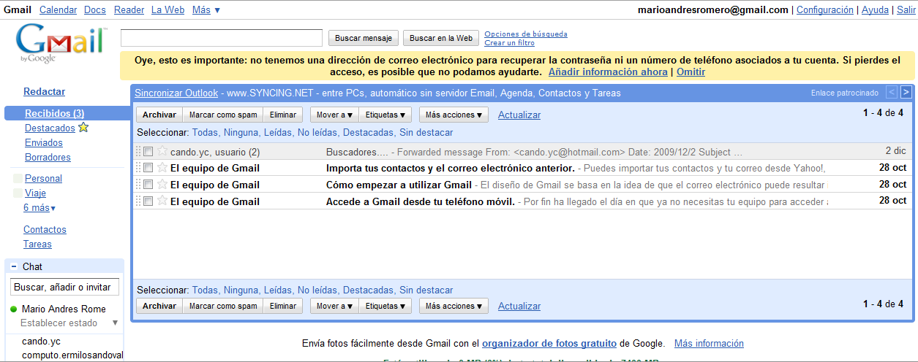Screen dimensions: 918x362
Task: Star the 'Cómo empezar a utilizar Gmail' email
Action: [162, 185]
